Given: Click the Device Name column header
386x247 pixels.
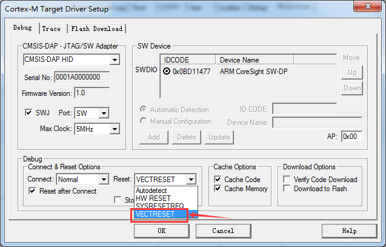Looking at the screenshot, I should point(255,59).
